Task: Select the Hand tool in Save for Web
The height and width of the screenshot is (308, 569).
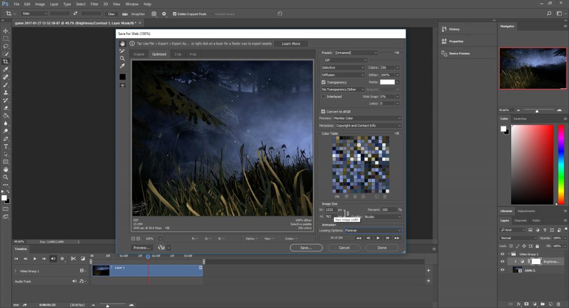Action: (x=122, y=43)
